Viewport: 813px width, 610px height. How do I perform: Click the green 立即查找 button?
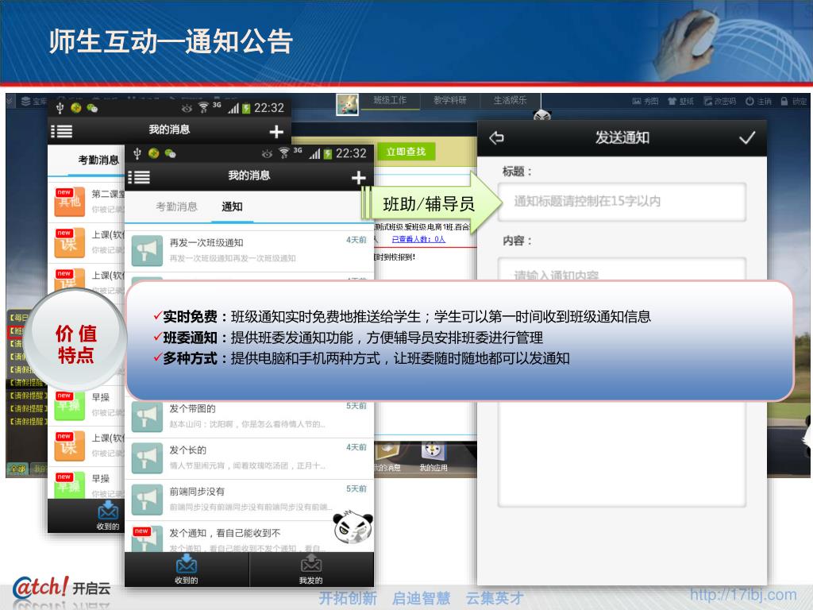[x=406, y=152]
